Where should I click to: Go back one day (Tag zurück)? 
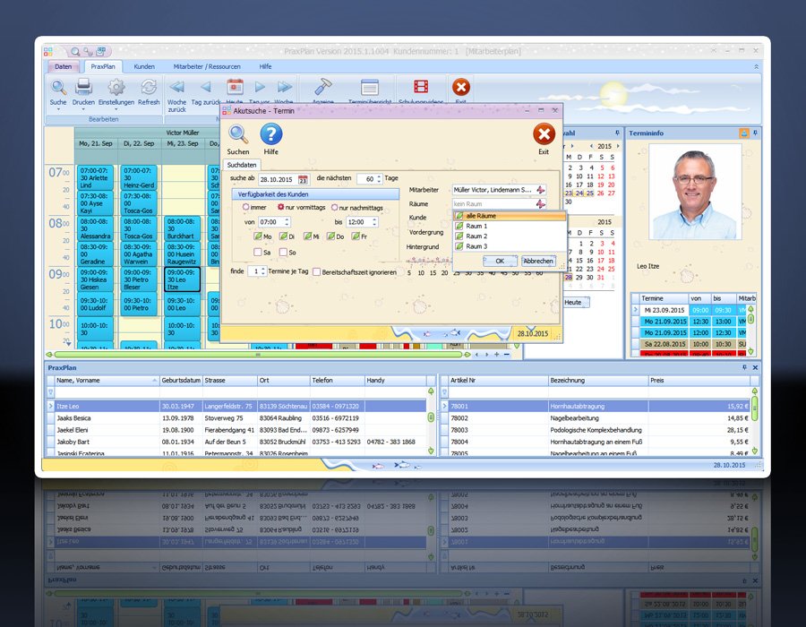click(206, 87)
